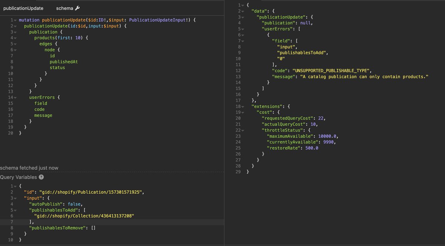Fold the Query Variables root object at line 1
The width and height of the screenshot is (445, 246).
[x=16, y=186]
